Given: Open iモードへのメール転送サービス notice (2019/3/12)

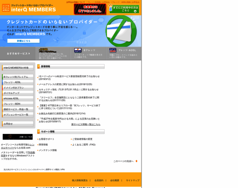Looking at the screenshot, I should (x=69, y=78).
